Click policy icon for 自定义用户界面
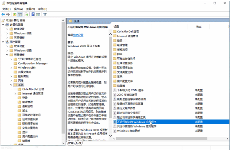 [115, 108]
